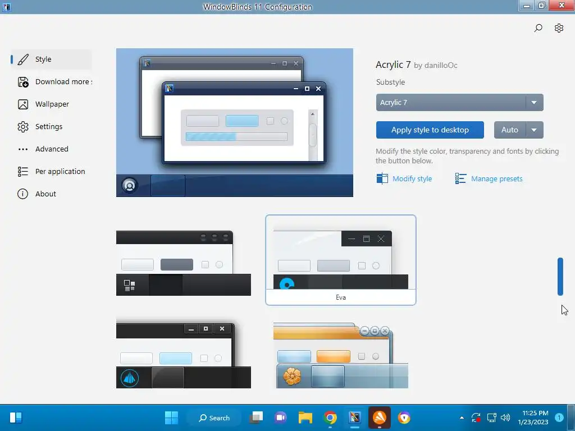Open the Per application section
This screenshot has width=575, height=431.
51,172
